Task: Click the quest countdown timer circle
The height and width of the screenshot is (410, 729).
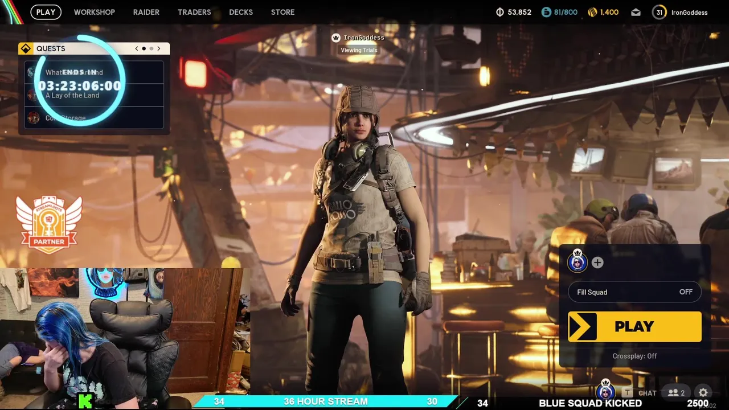Action: tap(80, 80)
